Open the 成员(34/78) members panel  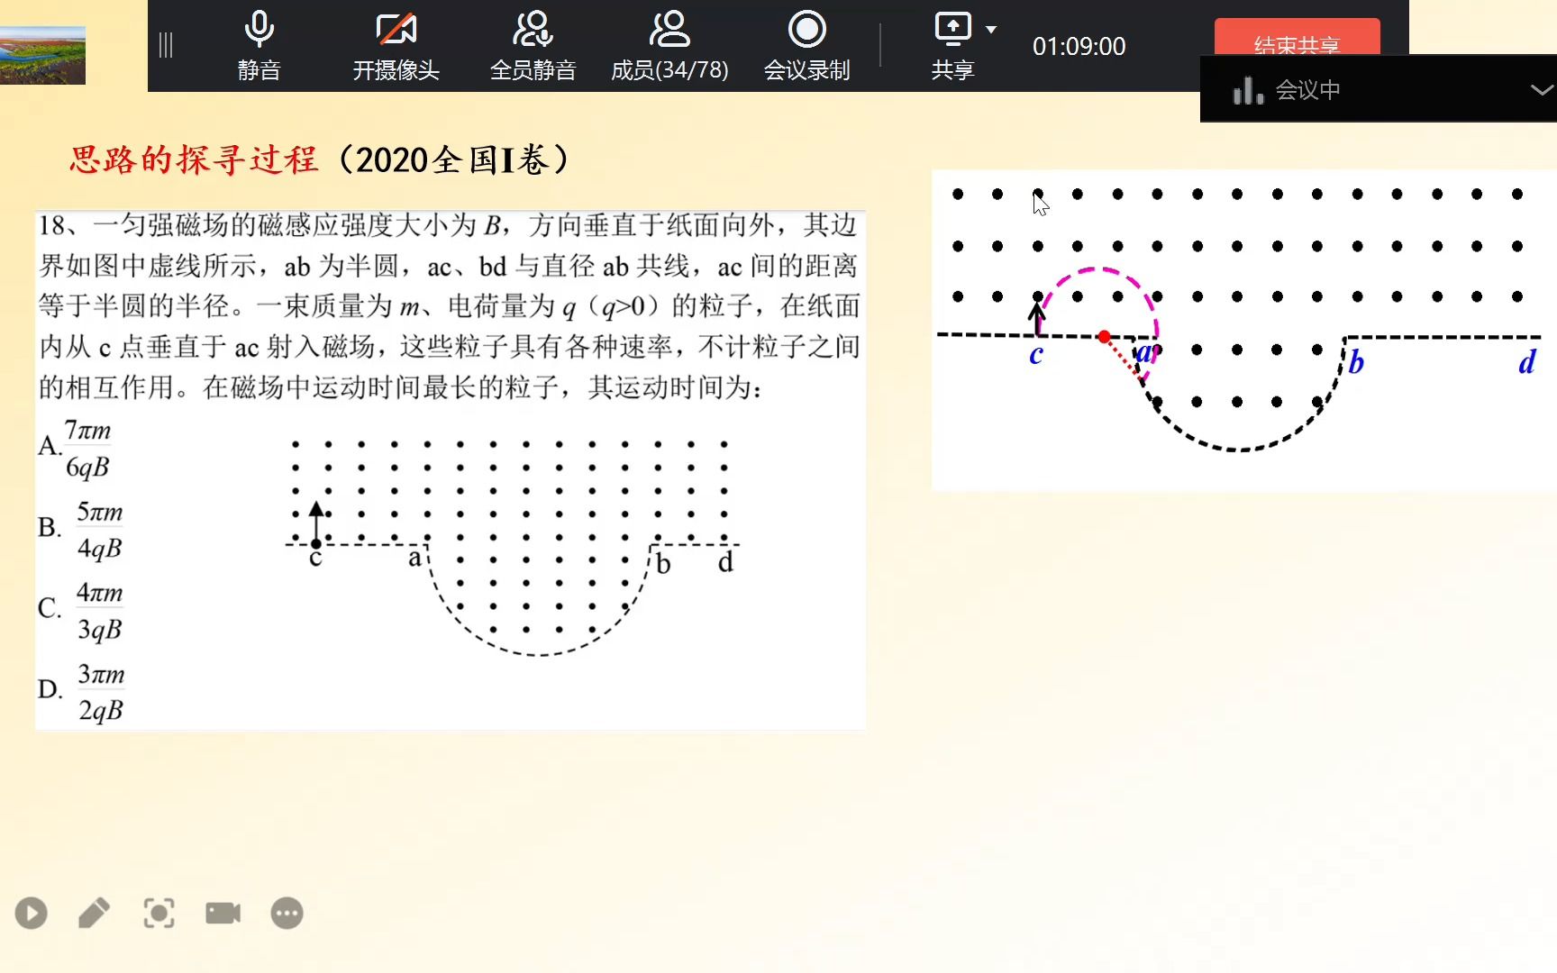669,45
